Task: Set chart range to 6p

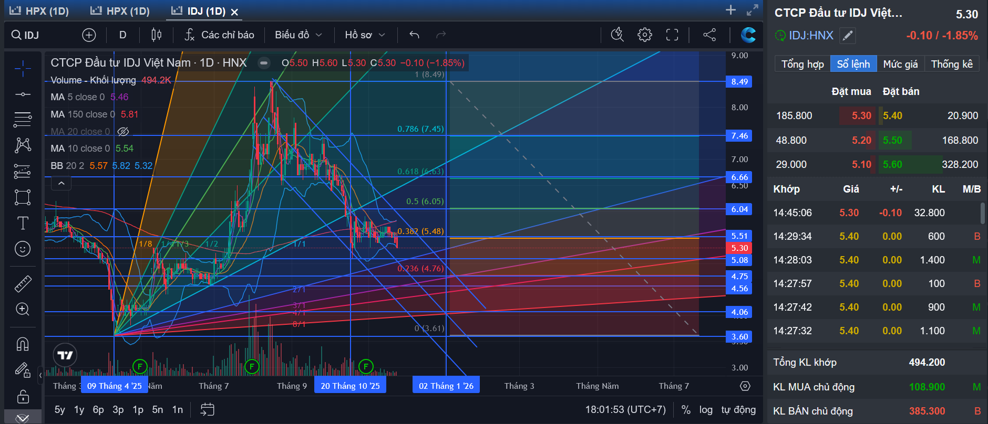Action: coord(98,410)
